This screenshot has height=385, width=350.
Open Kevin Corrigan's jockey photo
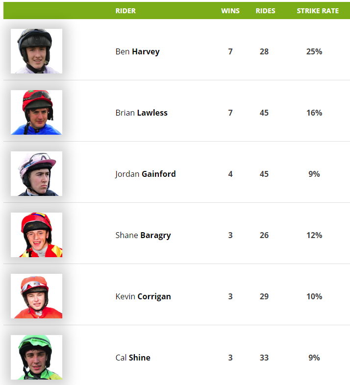point(36,296)
